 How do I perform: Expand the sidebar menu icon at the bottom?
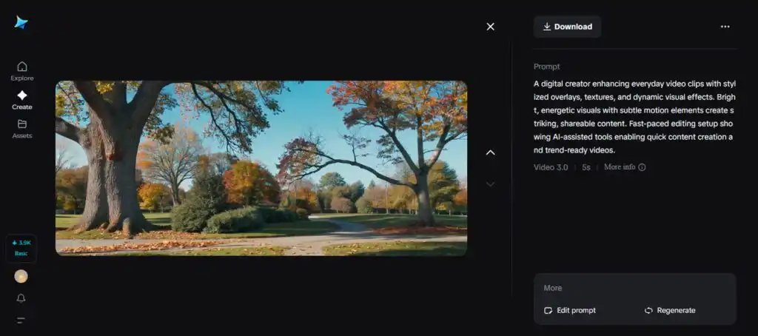pos(21,320)
